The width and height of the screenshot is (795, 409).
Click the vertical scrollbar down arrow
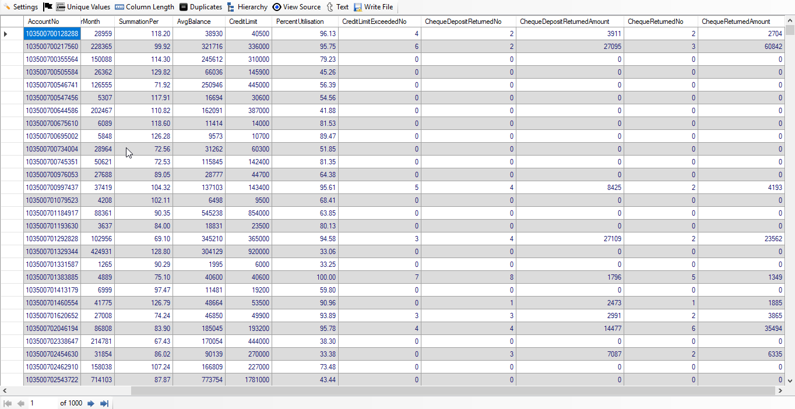coord(790,381)
